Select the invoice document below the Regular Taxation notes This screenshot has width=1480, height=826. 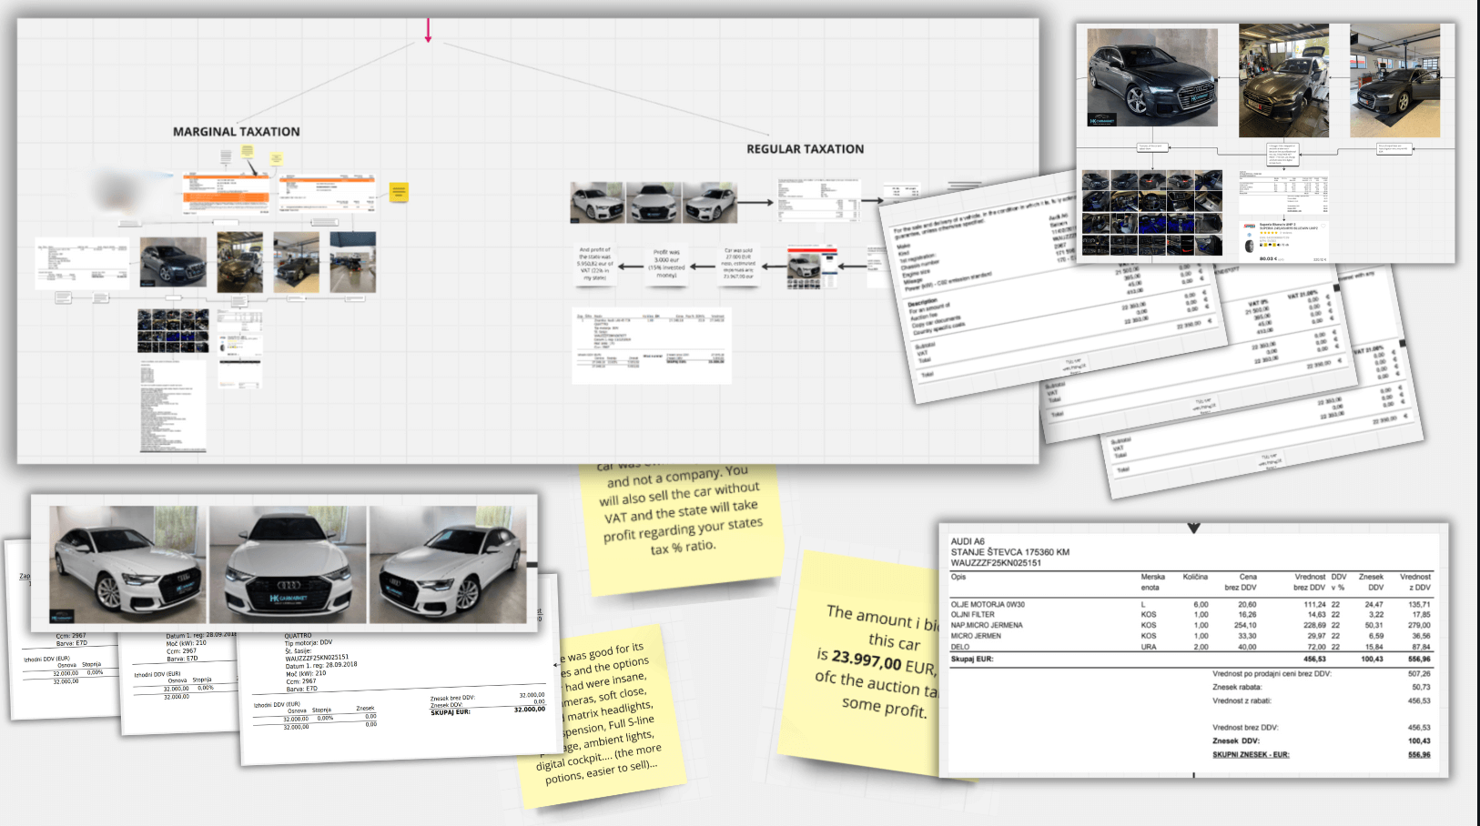[x=652, y=346]
